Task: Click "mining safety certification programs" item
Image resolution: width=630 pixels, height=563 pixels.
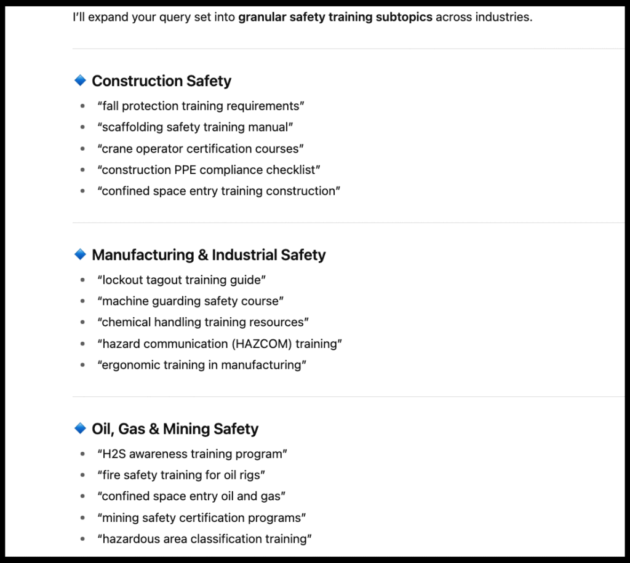Action: (201, 518)
